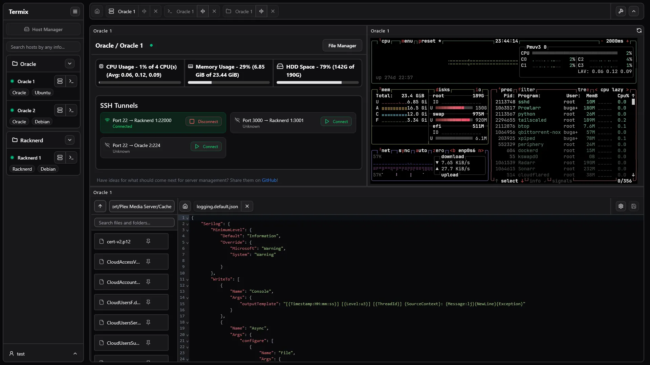Open server stats for Oracle 1 host
The height and width of the screenshot is (365, 650).
(60, 81)
